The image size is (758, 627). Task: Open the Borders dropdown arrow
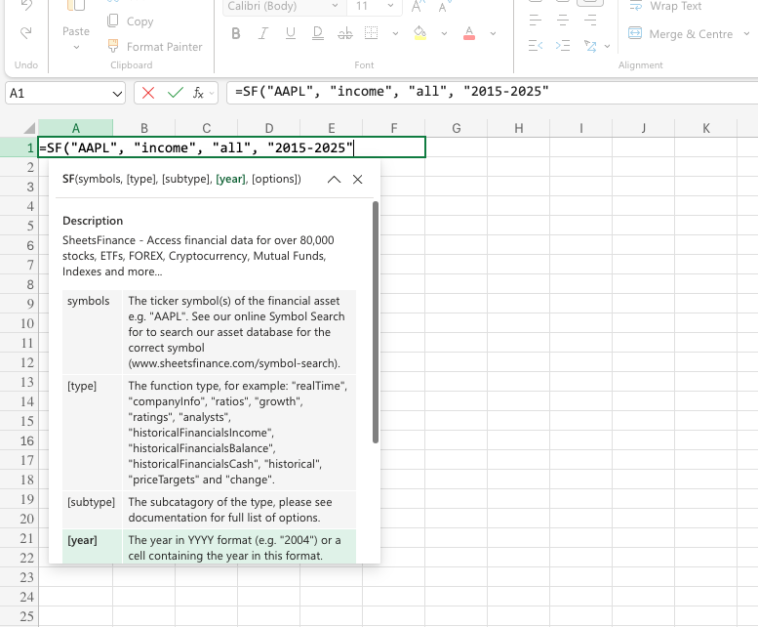coord(395,34)
